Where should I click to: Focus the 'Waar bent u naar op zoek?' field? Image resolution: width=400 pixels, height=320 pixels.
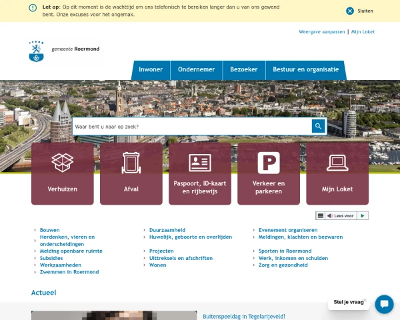[192, 126]
